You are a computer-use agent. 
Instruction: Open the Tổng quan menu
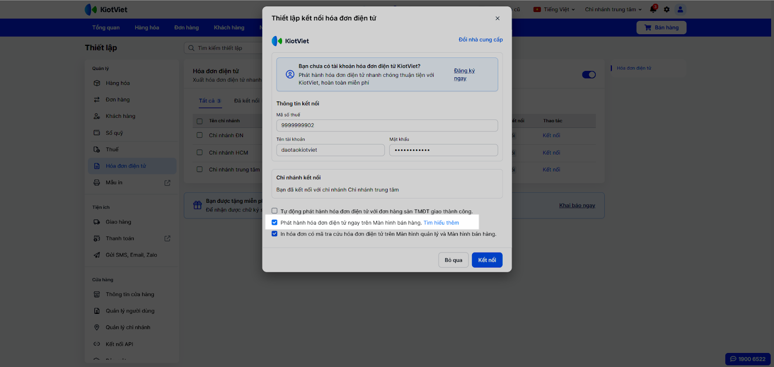(x=106, y=28)
